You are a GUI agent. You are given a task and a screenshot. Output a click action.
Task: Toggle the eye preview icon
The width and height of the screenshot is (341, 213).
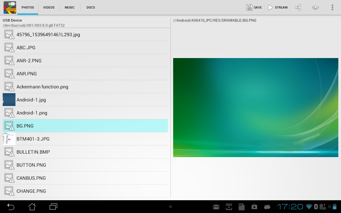click(x=315, y=7)
